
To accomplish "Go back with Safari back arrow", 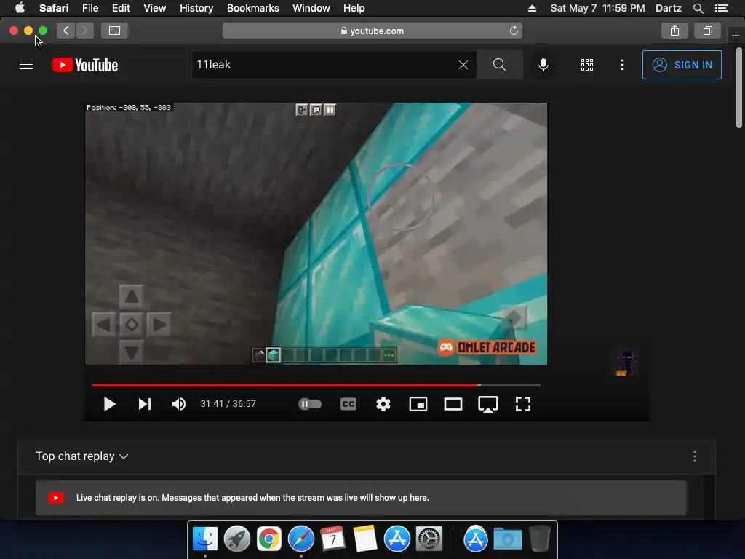I will [x=65, y=31].
